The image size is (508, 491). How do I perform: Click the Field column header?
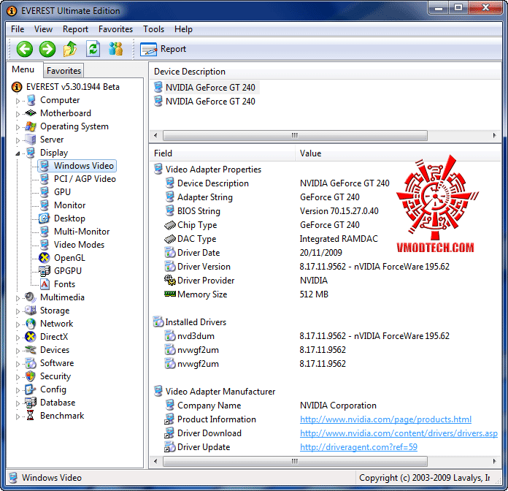(x=222, y=153)
